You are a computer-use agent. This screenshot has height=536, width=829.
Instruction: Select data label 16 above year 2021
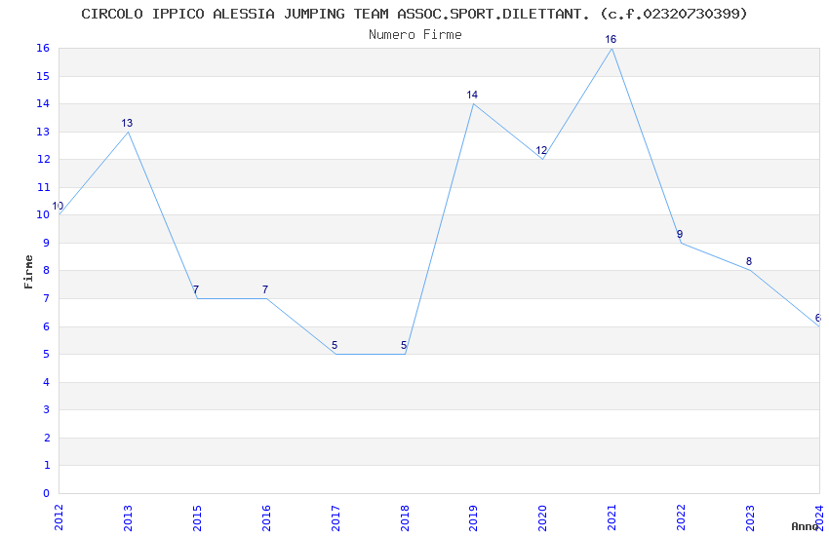[611, 39]
